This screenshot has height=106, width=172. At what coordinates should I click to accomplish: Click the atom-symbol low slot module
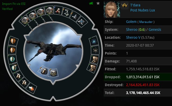coord(95,50)
